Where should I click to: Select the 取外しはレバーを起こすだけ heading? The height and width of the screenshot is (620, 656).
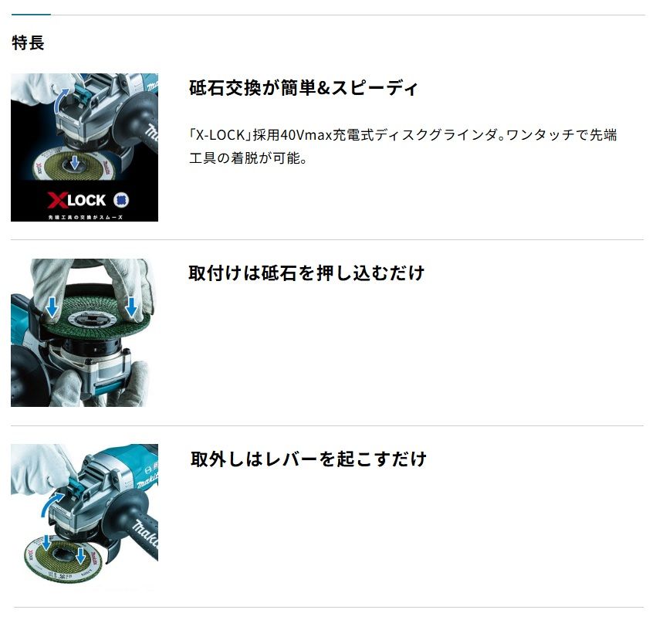click(309, 459)
